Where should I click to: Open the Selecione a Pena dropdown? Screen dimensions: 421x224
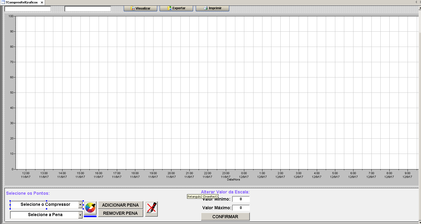click(80, 215)
